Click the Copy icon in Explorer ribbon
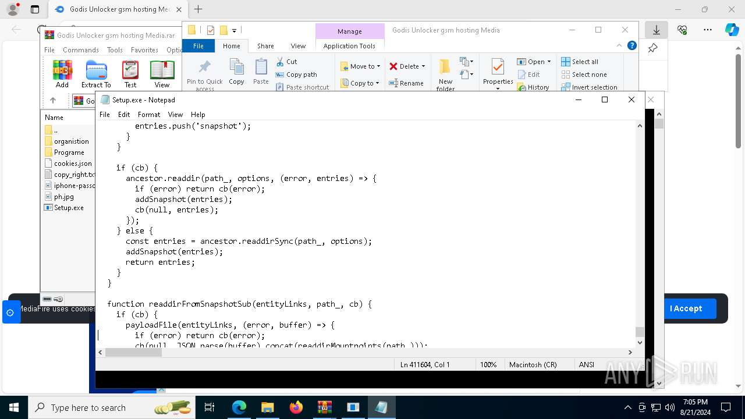The width and height of the screenshot is (745, 419). pyautogui.click(x=236, y=72)
